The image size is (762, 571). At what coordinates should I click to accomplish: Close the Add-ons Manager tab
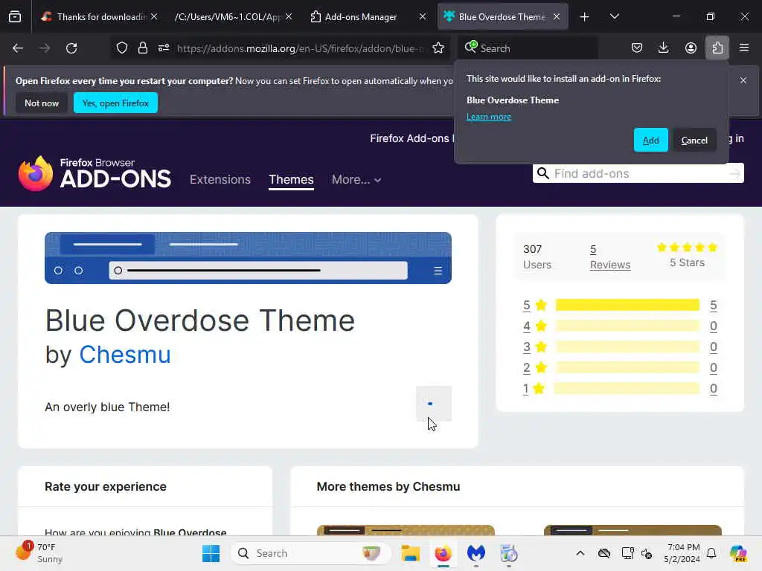423,16
